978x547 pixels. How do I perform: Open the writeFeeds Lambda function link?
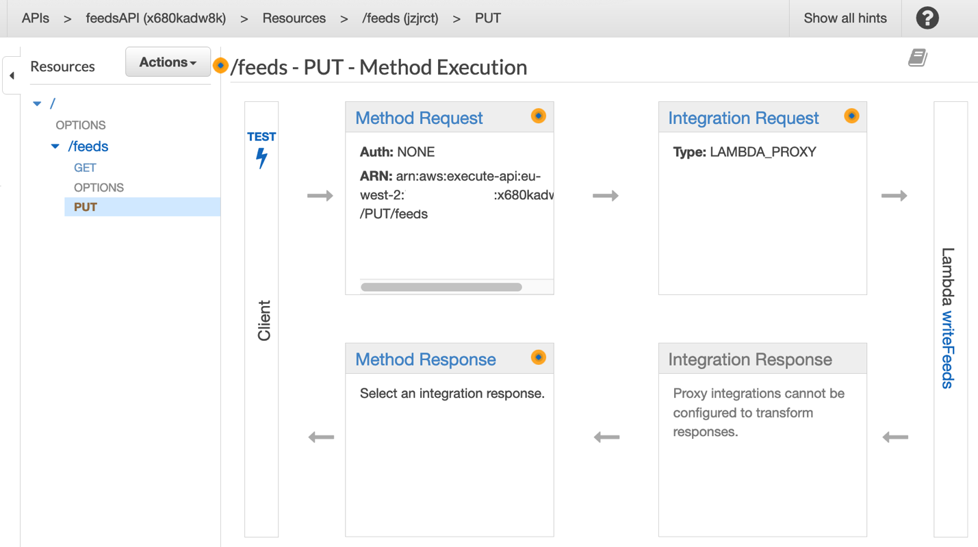(947, 349)
